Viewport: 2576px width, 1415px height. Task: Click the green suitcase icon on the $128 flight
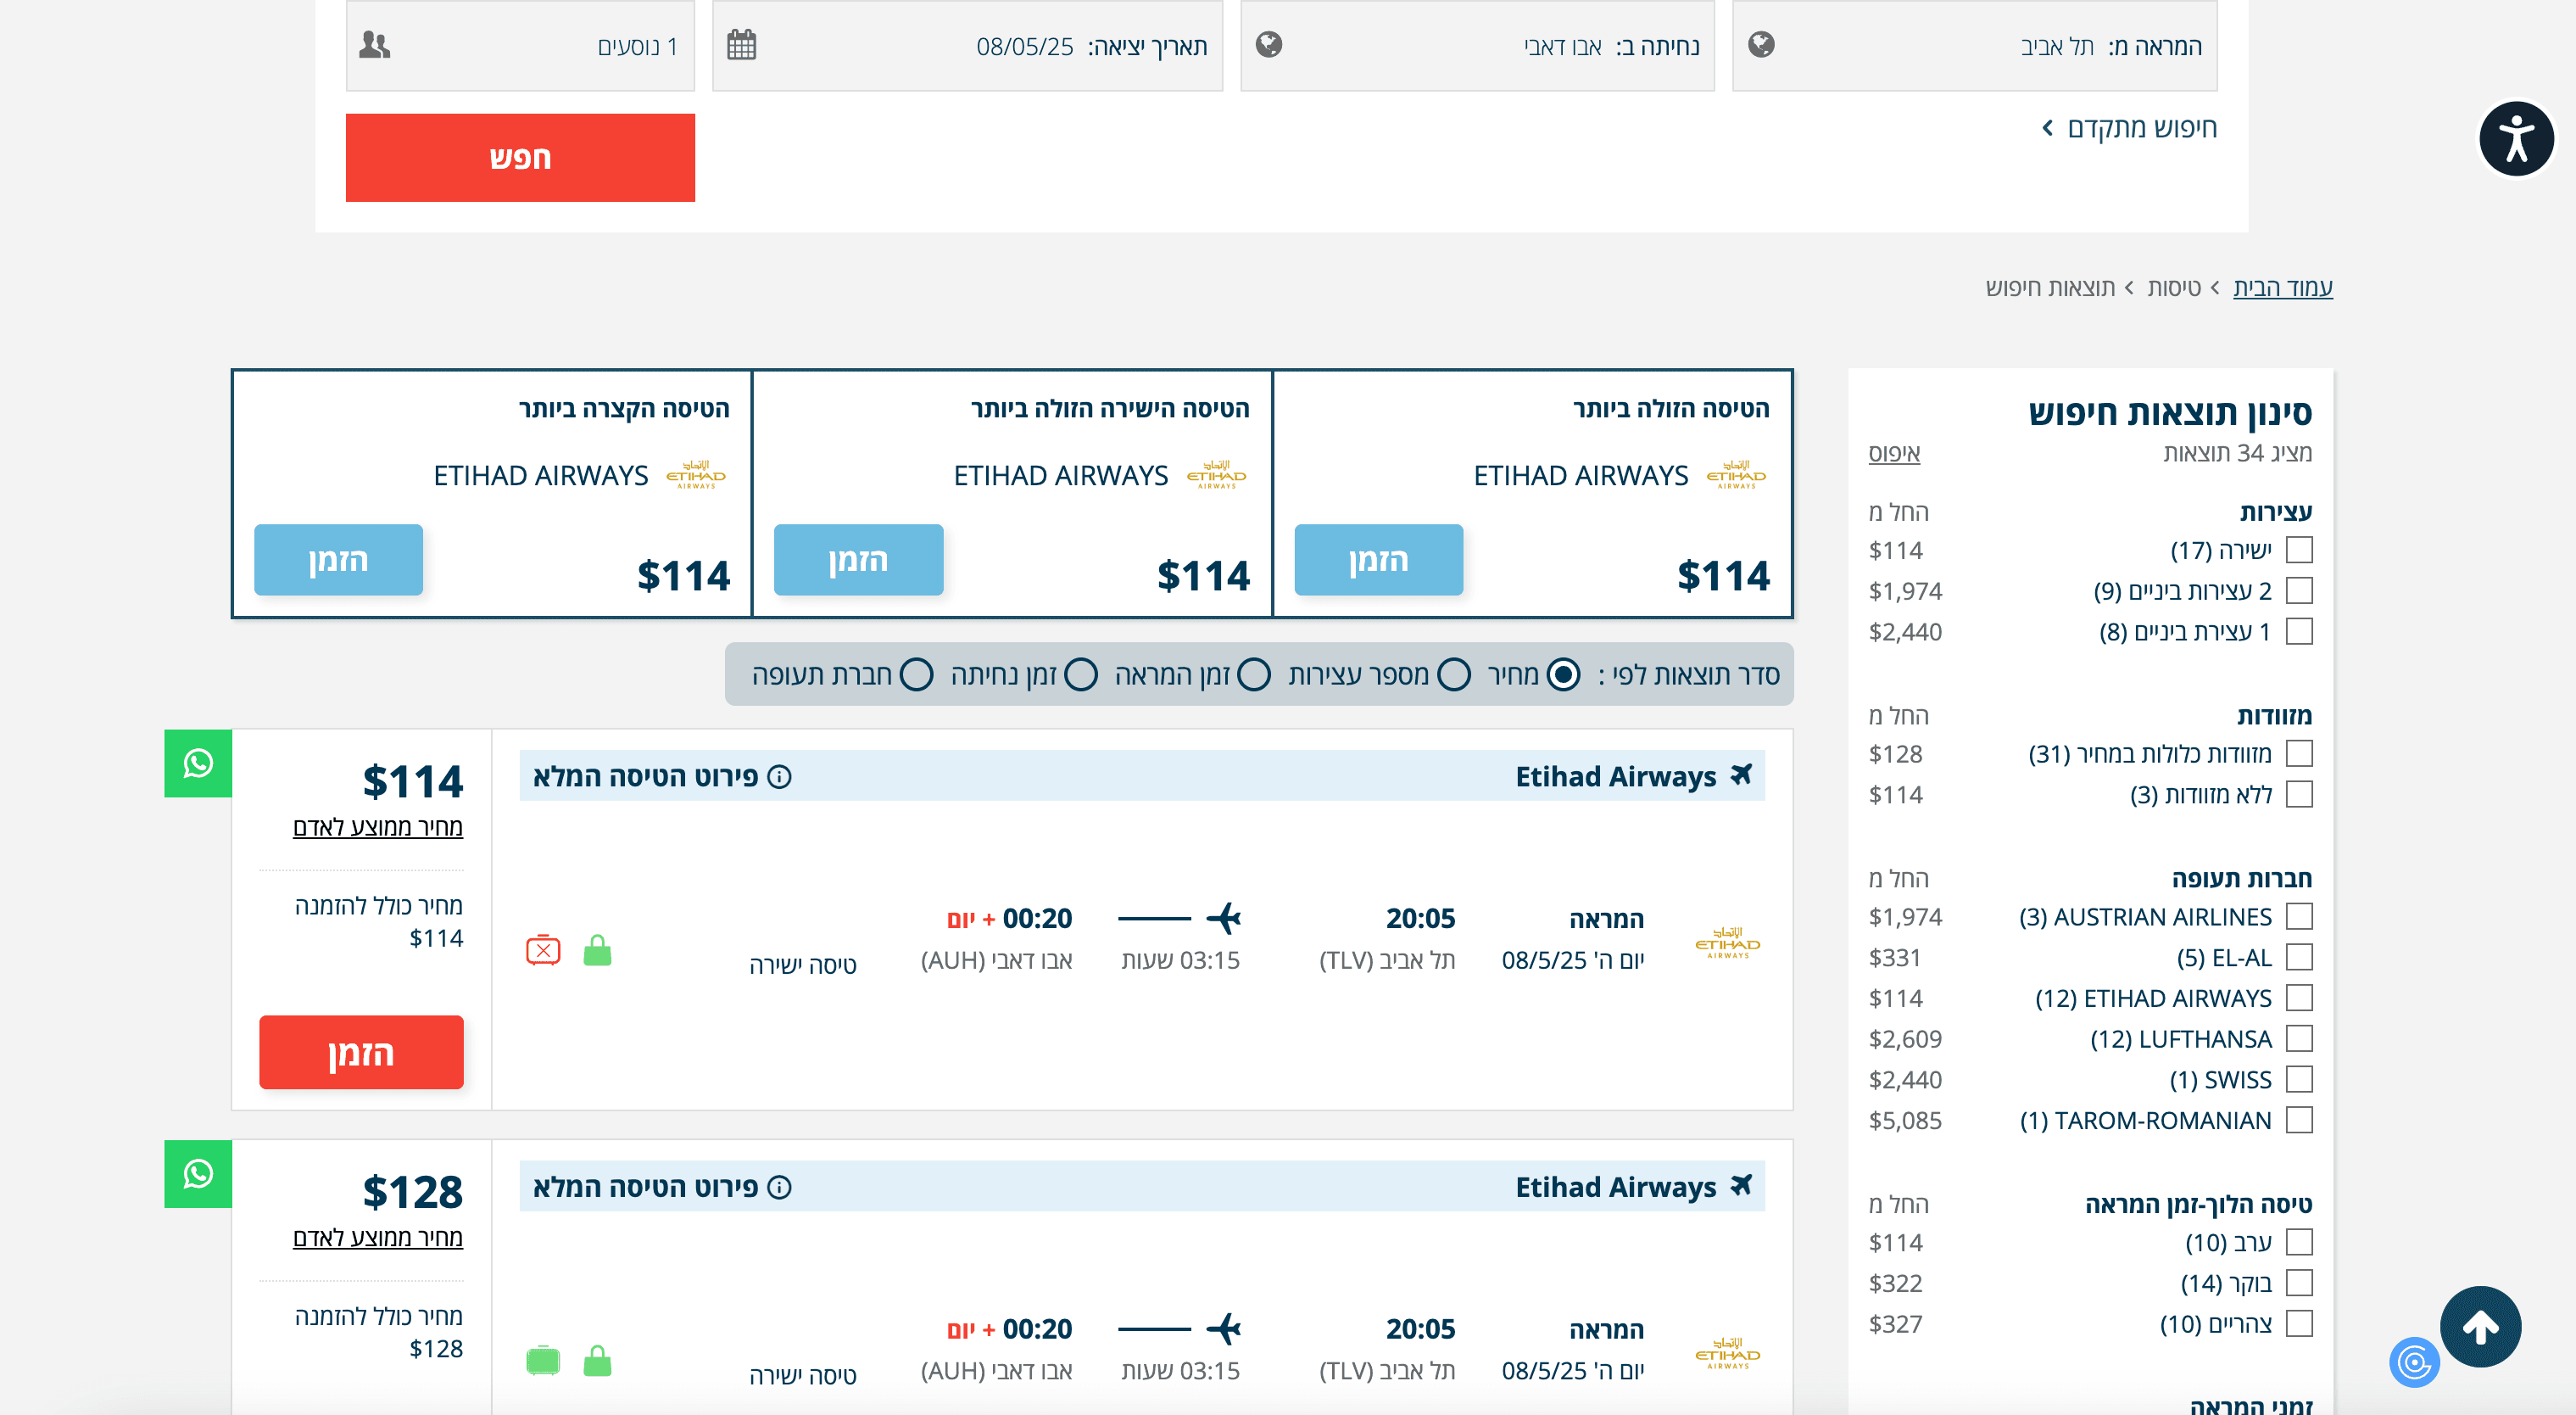(x=543, y=1360)
